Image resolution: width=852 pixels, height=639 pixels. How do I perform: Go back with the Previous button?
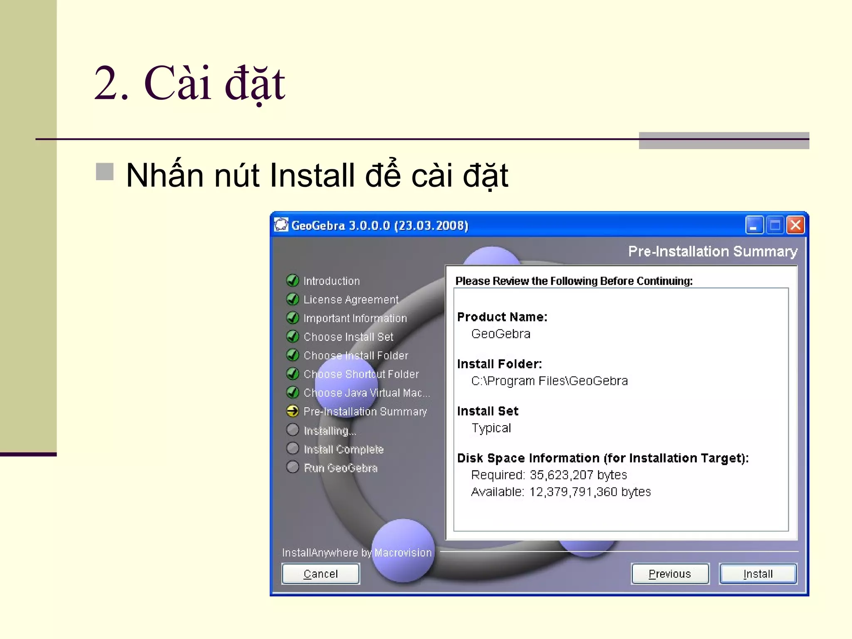point(670,574)
